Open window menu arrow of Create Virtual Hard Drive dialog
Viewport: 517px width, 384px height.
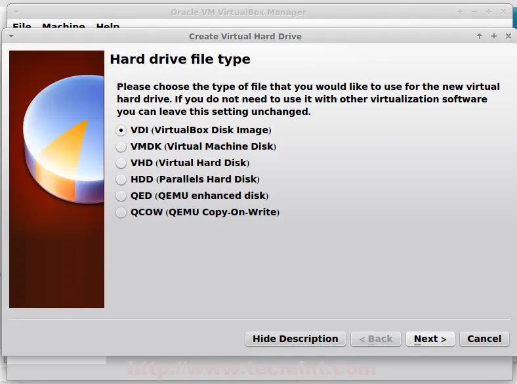click(x=11, y=36)
